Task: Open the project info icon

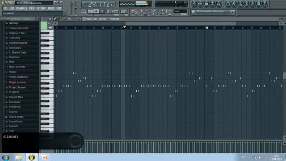Action: [259, 4]
